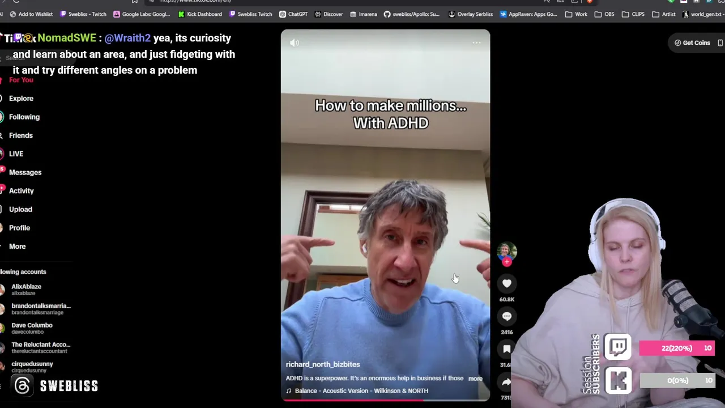
Task: Open the OBS bookmarks folder
Action: pos(604,14)
